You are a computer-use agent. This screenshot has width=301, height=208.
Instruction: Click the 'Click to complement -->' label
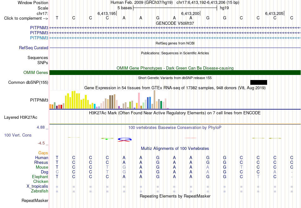26,18
